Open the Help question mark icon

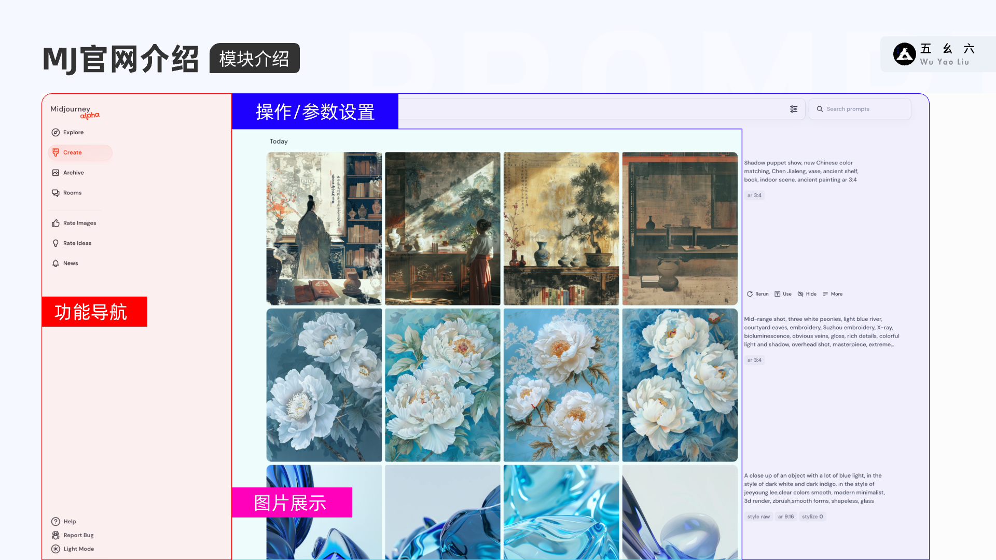[56, 522]
